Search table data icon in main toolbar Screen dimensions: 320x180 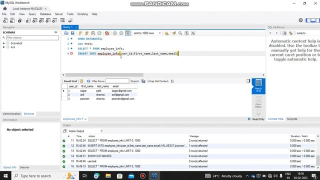tap(62, 20)
